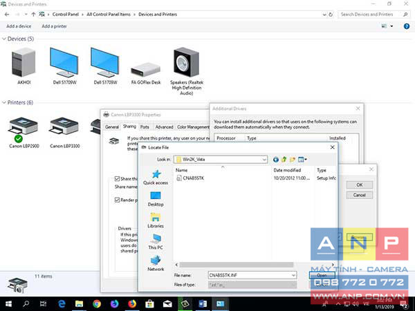Open the View Menu in Locate File
Screen dimensions: 415x311
(302, 160)
